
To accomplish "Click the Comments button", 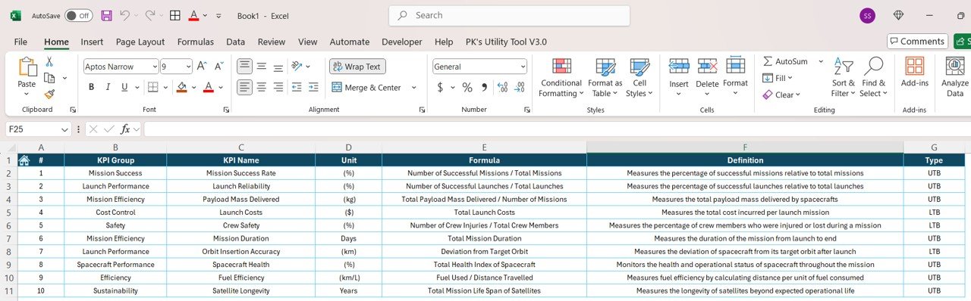I will tap(918, 42).
